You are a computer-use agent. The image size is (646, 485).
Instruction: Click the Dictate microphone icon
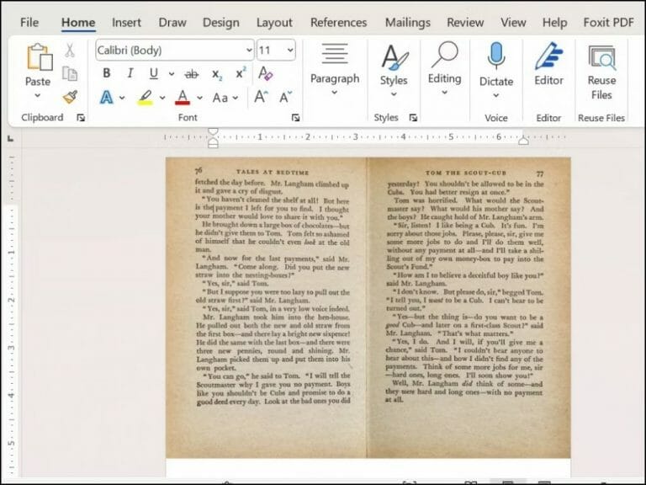point(496,56)
